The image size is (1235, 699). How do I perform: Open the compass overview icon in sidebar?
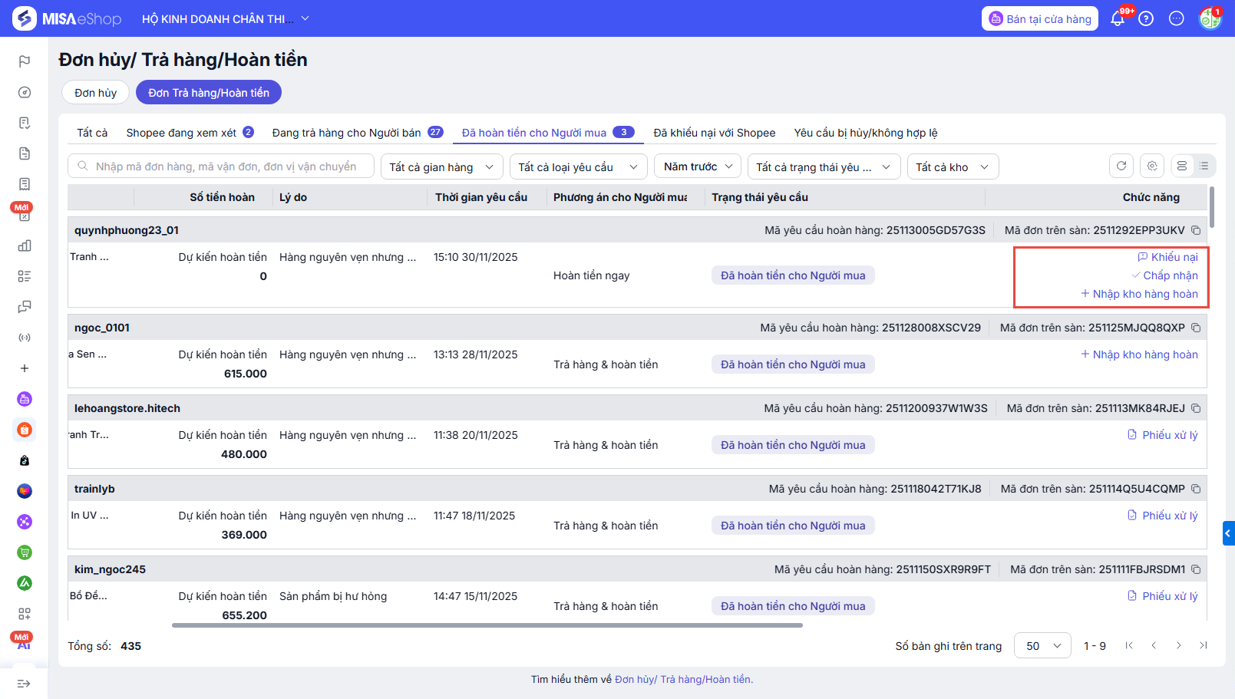tap(25, 92)
